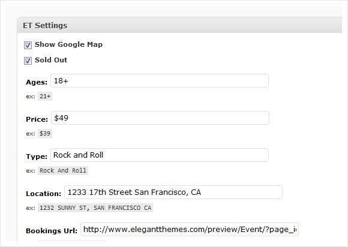Select the Type field with Rock and Roll

click(x=160, y=155)
